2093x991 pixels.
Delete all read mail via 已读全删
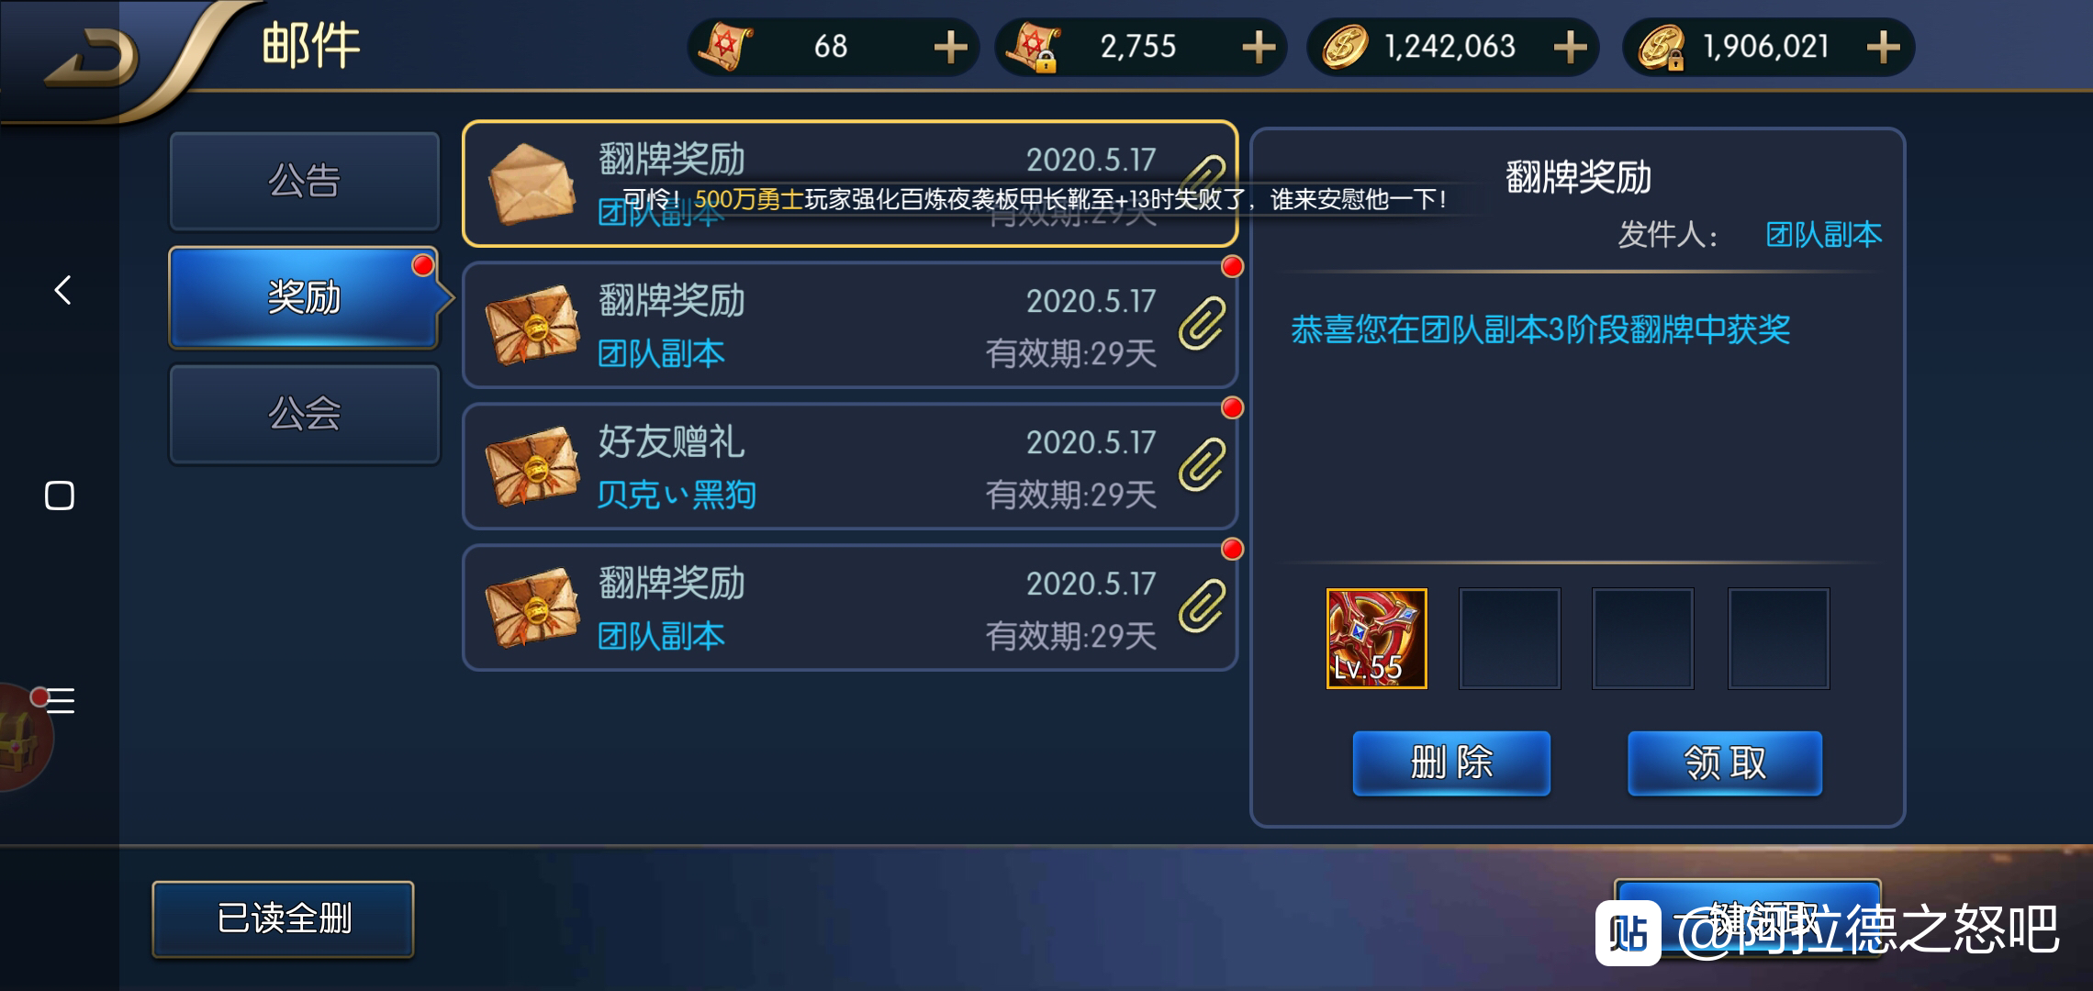coord(283,919)
